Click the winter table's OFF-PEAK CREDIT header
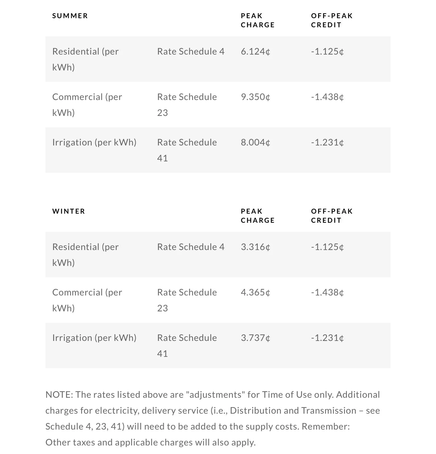 pyautogui.click(x=332, y=216)
